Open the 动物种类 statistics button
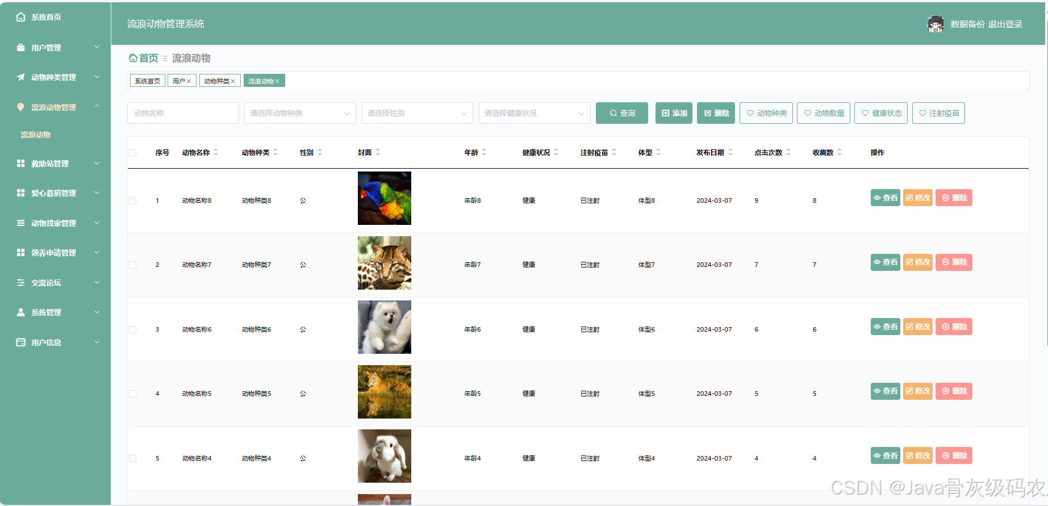The image size is (1048, 506). click(766, 113)
